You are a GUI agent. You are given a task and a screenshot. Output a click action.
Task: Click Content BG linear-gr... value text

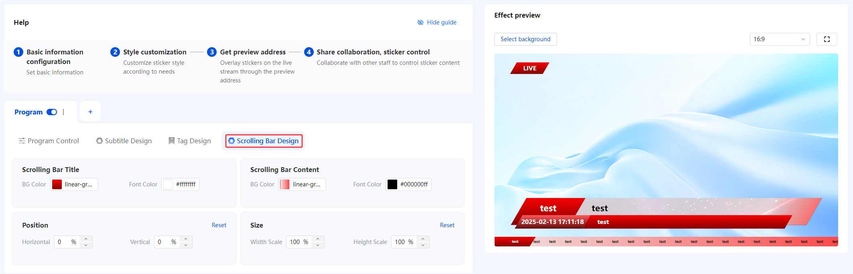coord(307,184)
